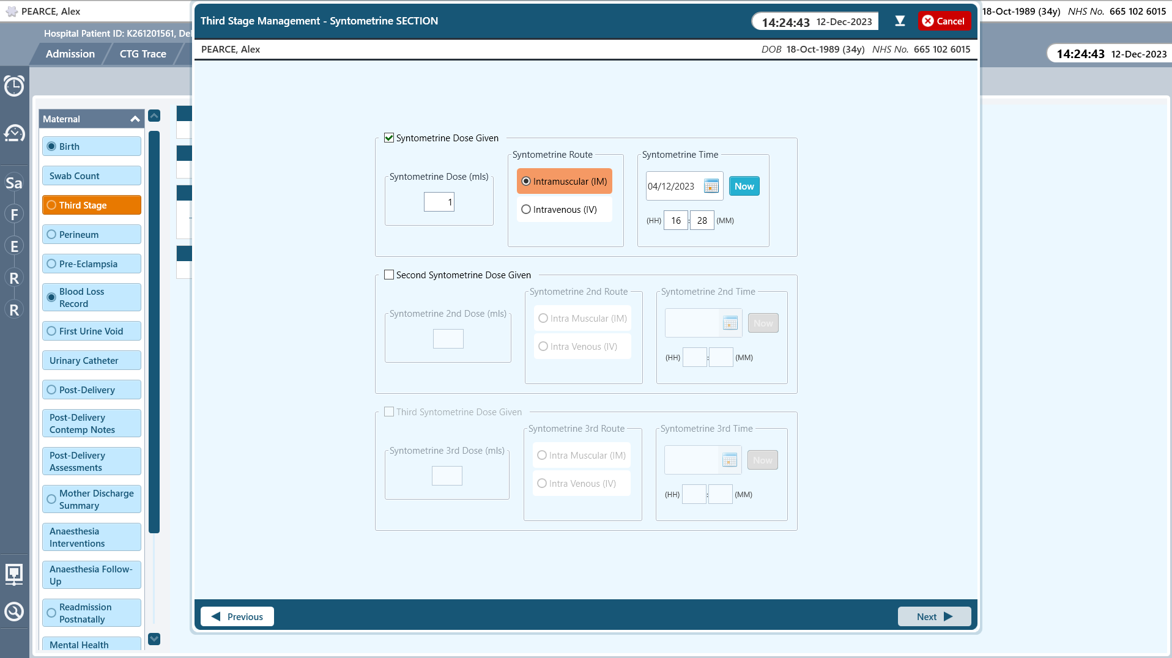Select Intravenous (IV) route
This screenshot has height=658, width=1172.
click(564, 210)
